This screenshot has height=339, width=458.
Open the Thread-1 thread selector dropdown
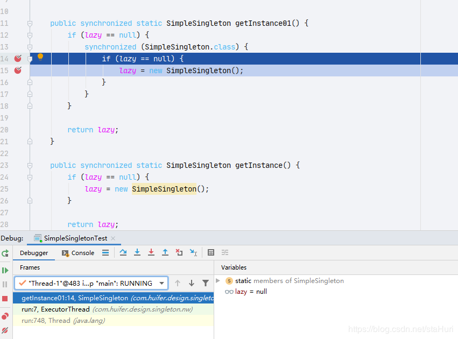point(162,283)
